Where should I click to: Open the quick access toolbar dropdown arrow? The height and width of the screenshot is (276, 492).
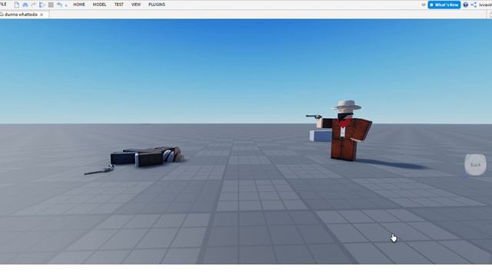[66, 5]
